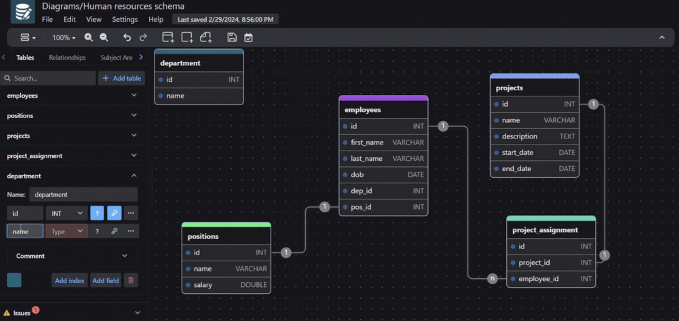Expand the employees table entry
The width and height of the screenshot is (679, 321).
(134, 95)
